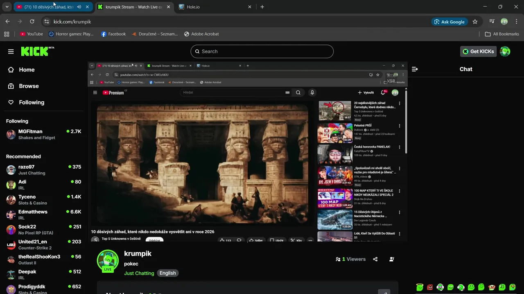Select the headphones emote third in row

440,287
